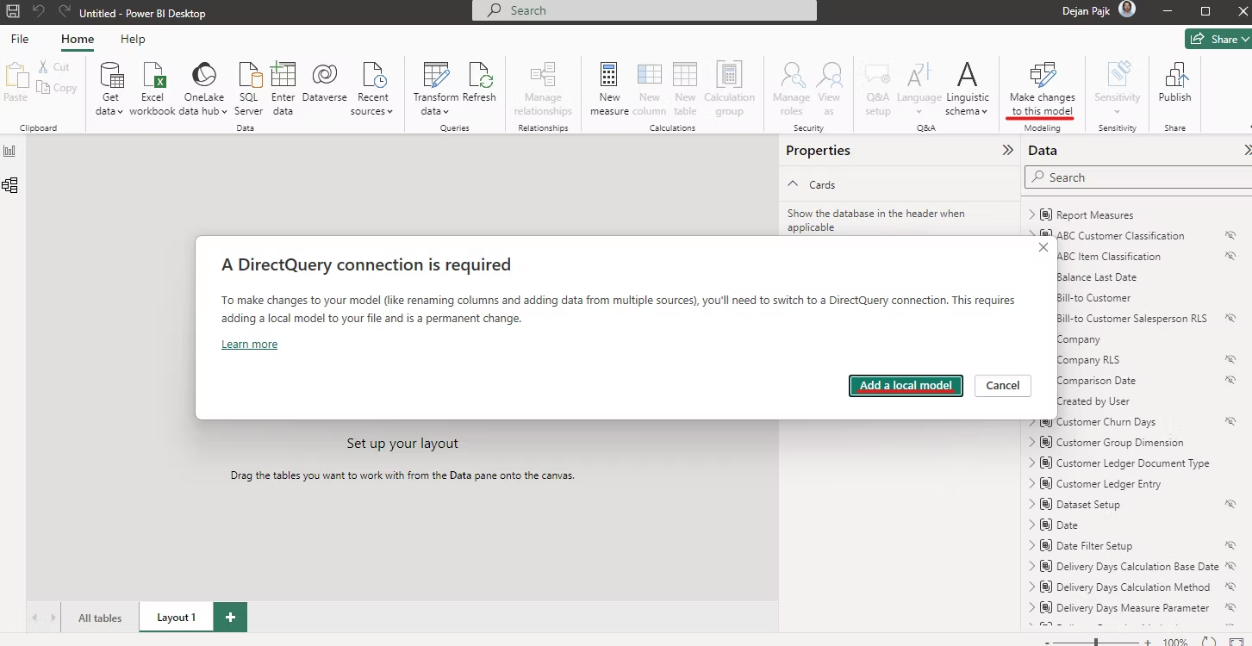Toggle hidden eye icon for Dataset Setup
This screenshot has height=646, width=1252.
[1230, 504]
